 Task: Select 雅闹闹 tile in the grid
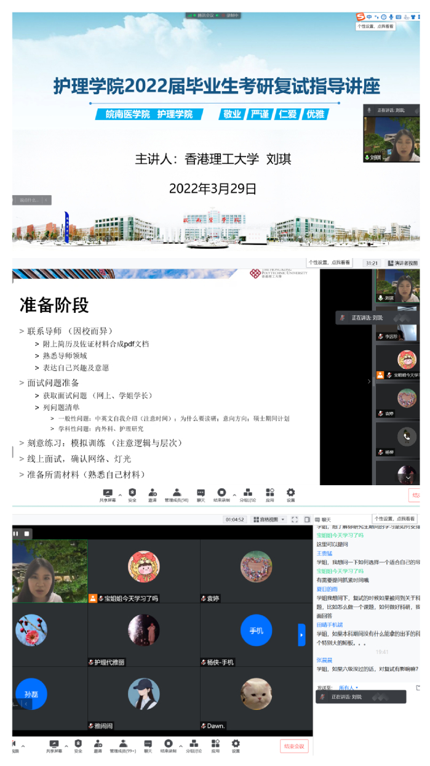point(143,699)
